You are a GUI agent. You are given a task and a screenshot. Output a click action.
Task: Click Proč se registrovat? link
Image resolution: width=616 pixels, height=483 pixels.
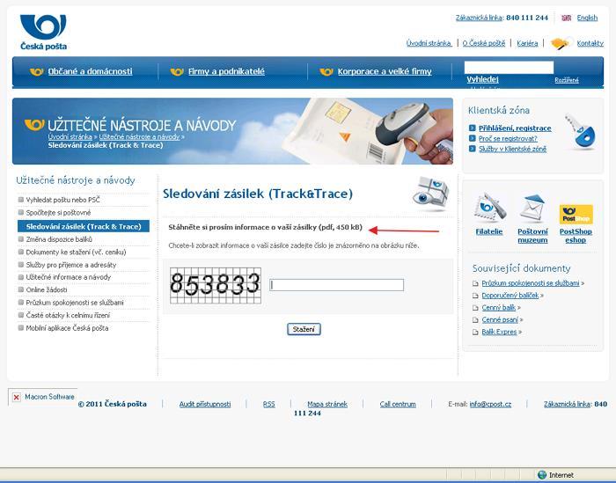508,138
